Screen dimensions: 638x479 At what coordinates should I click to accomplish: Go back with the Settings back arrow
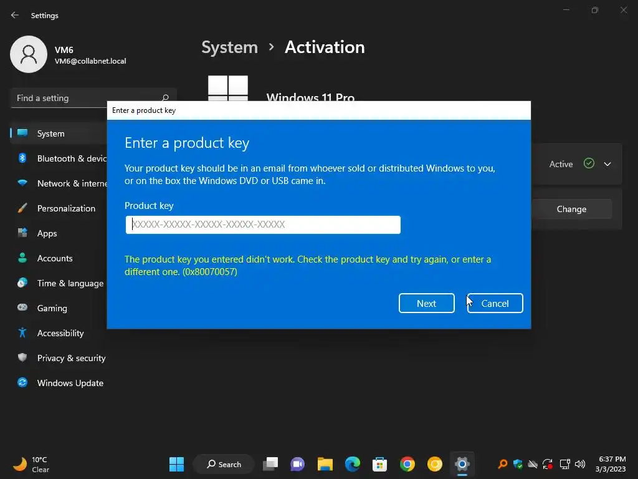click(15, 15)
